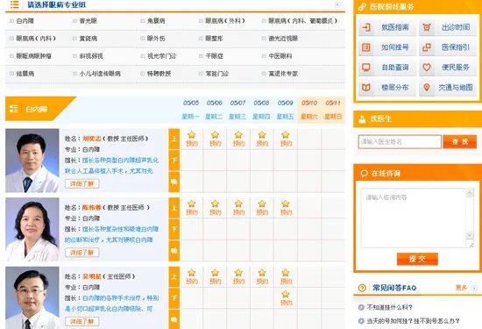The width and height of the screenshot is (482, 329).
Task: Select the 05/11 星期日 date column
Action: tap(333, 110)
